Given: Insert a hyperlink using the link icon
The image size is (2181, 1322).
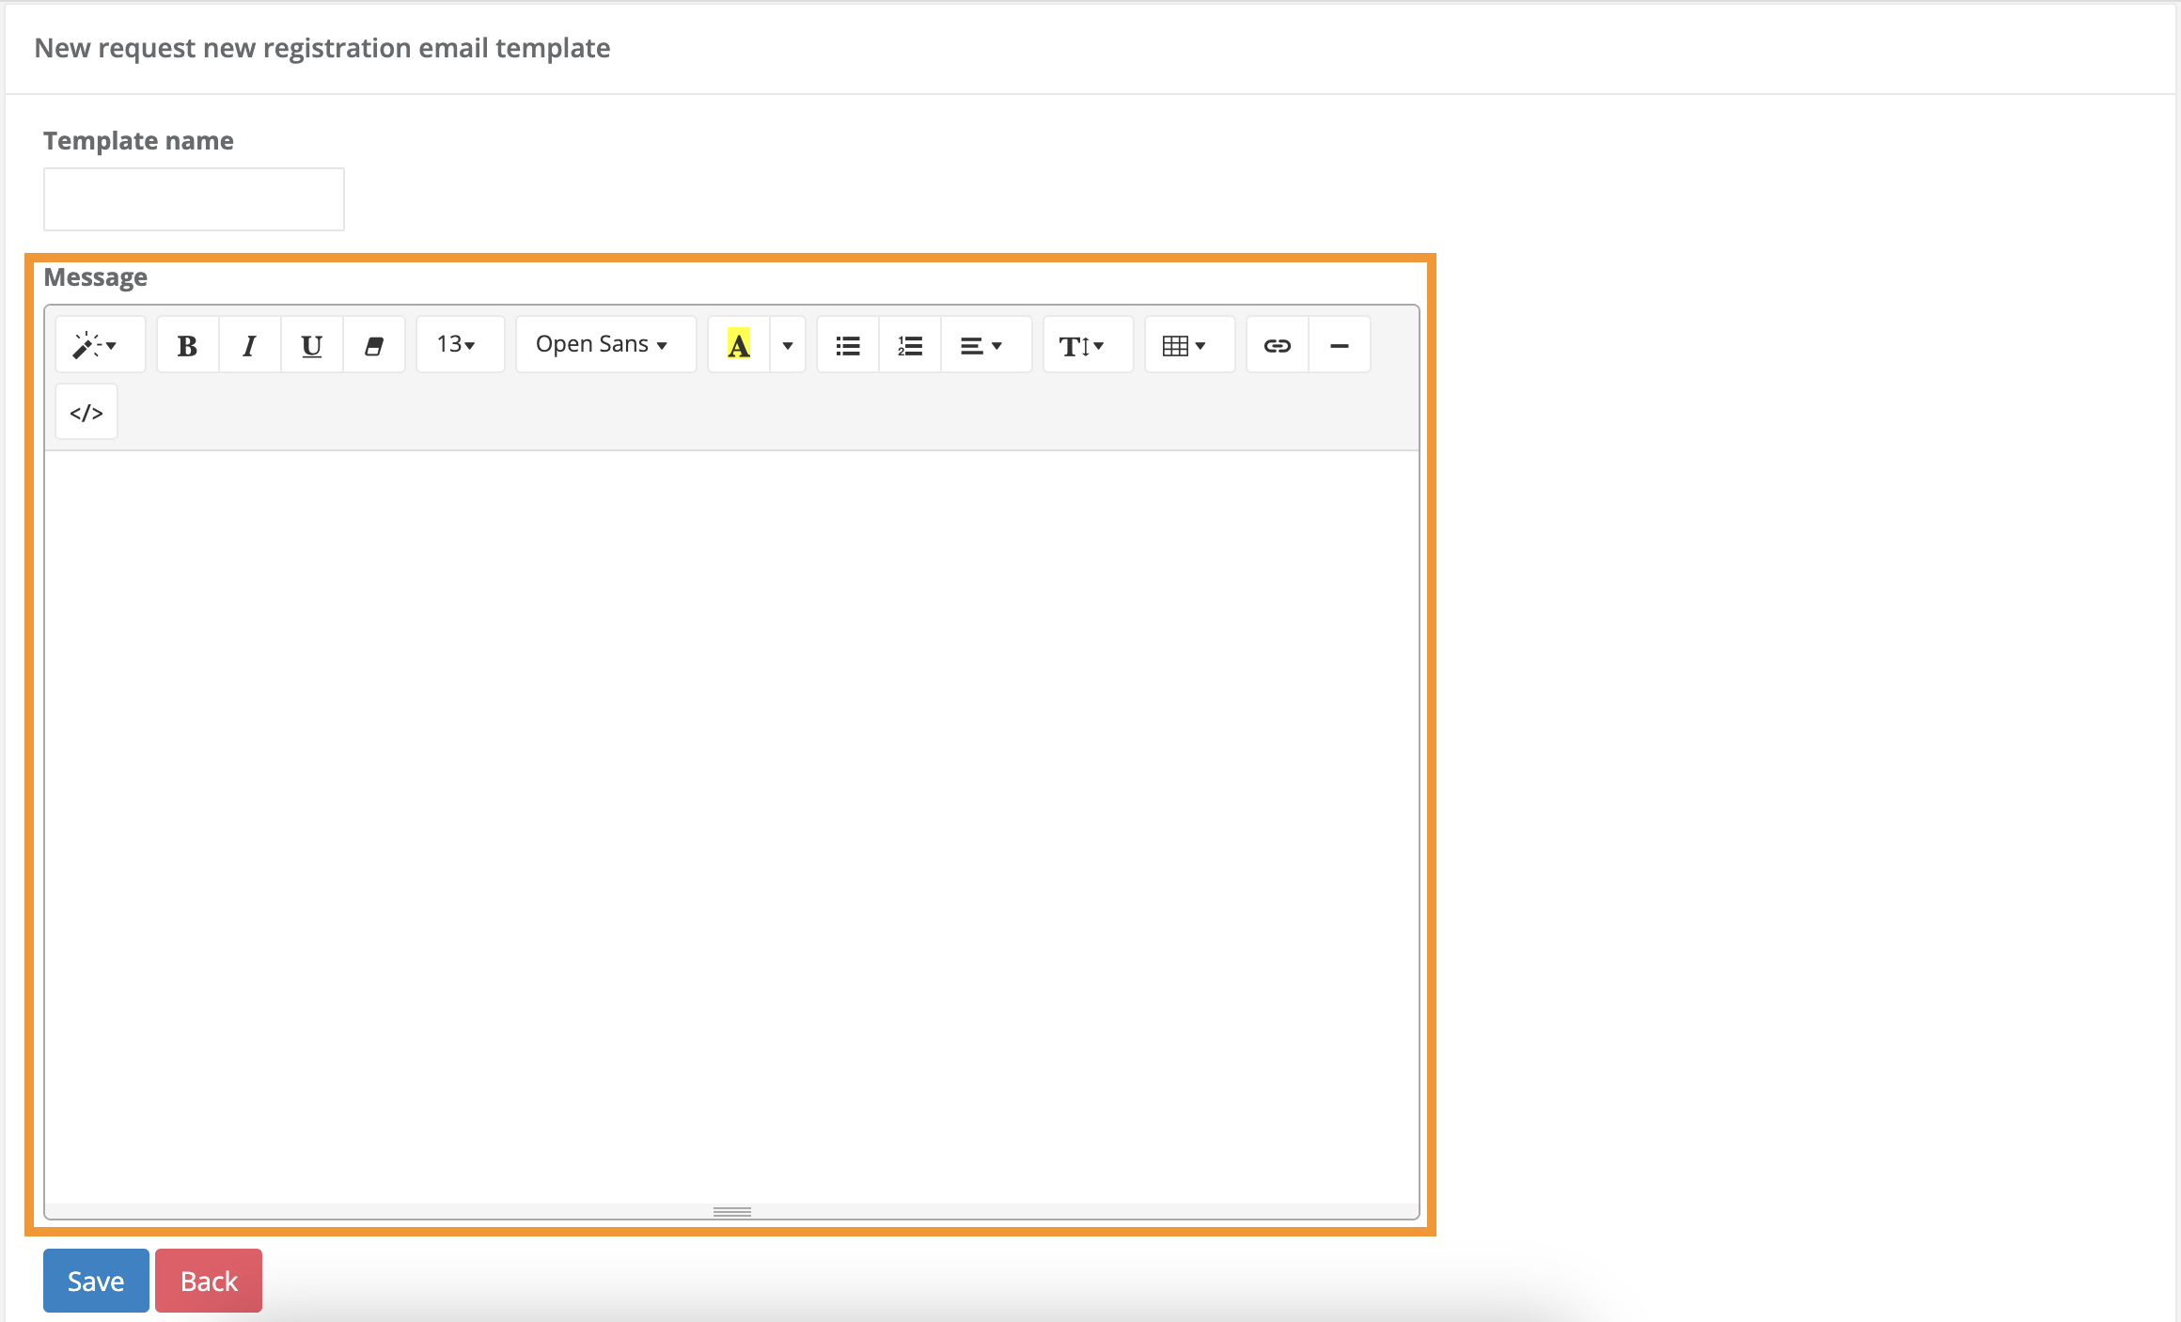Looking at the screenshot, I should coord(1276,344).
